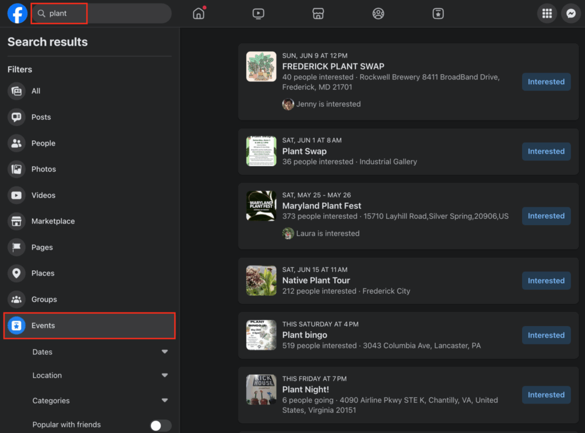Click the Facebook logo
The height and width of the screenshot is (433, 585).
17,13
